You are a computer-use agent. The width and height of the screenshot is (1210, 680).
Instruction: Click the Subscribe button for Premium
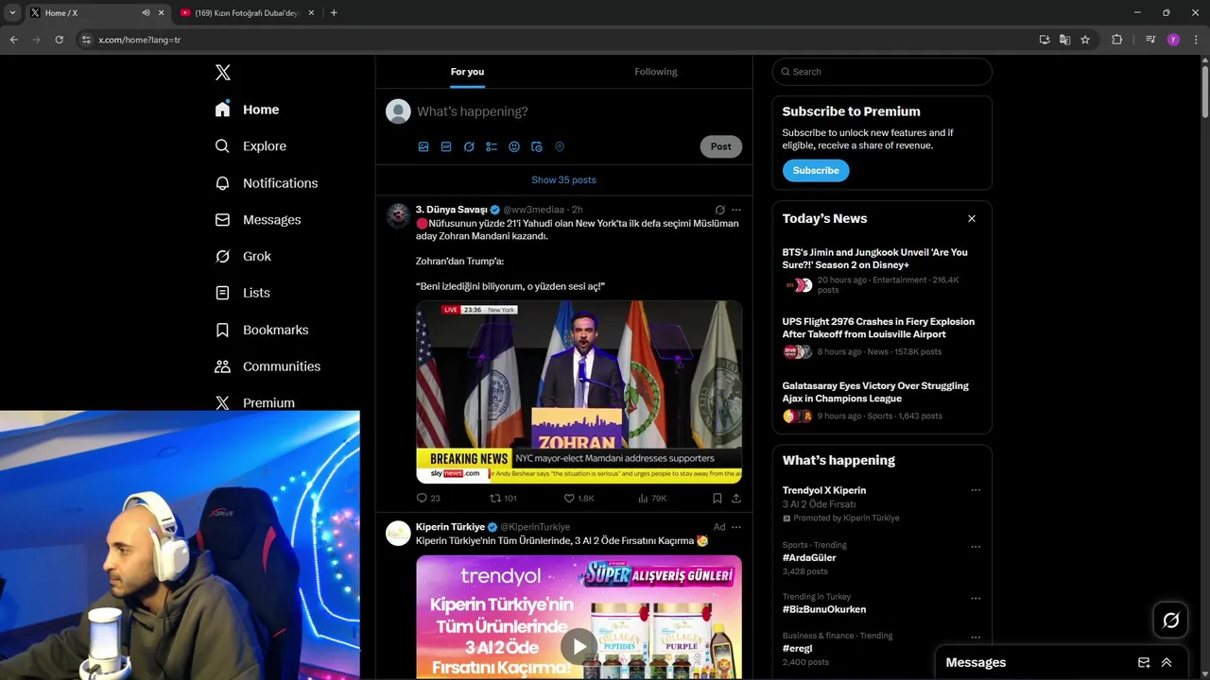[816, 171]
